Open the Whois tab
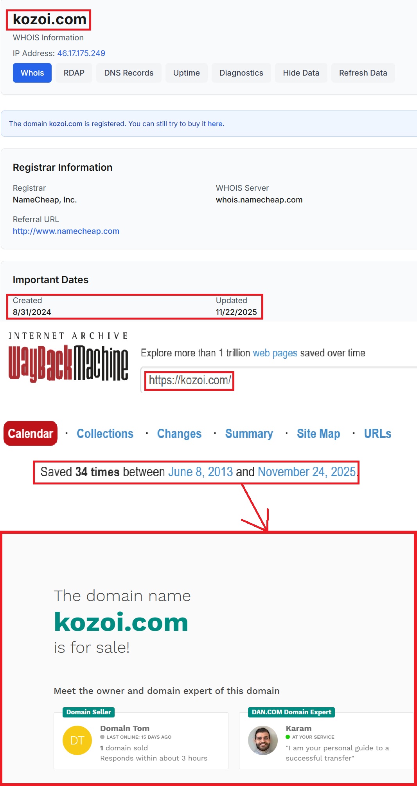The image size is (417, 786). (x=32, y=73)
